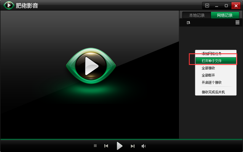
Task: Mute audio using the speaker icon
Action: [144, 146]
